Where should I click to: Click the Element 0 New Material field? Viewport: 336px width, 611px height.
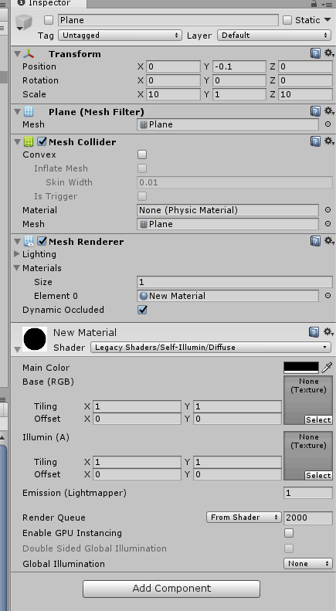click(228, 296)
